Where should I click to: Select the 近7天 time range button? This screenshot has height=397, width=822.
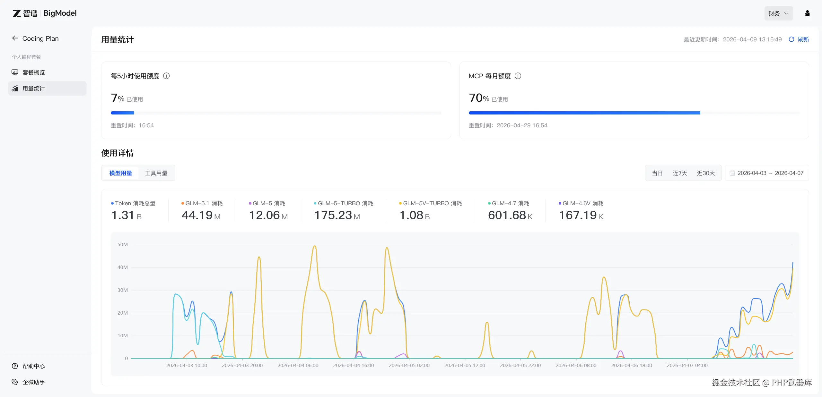point(680,173)
